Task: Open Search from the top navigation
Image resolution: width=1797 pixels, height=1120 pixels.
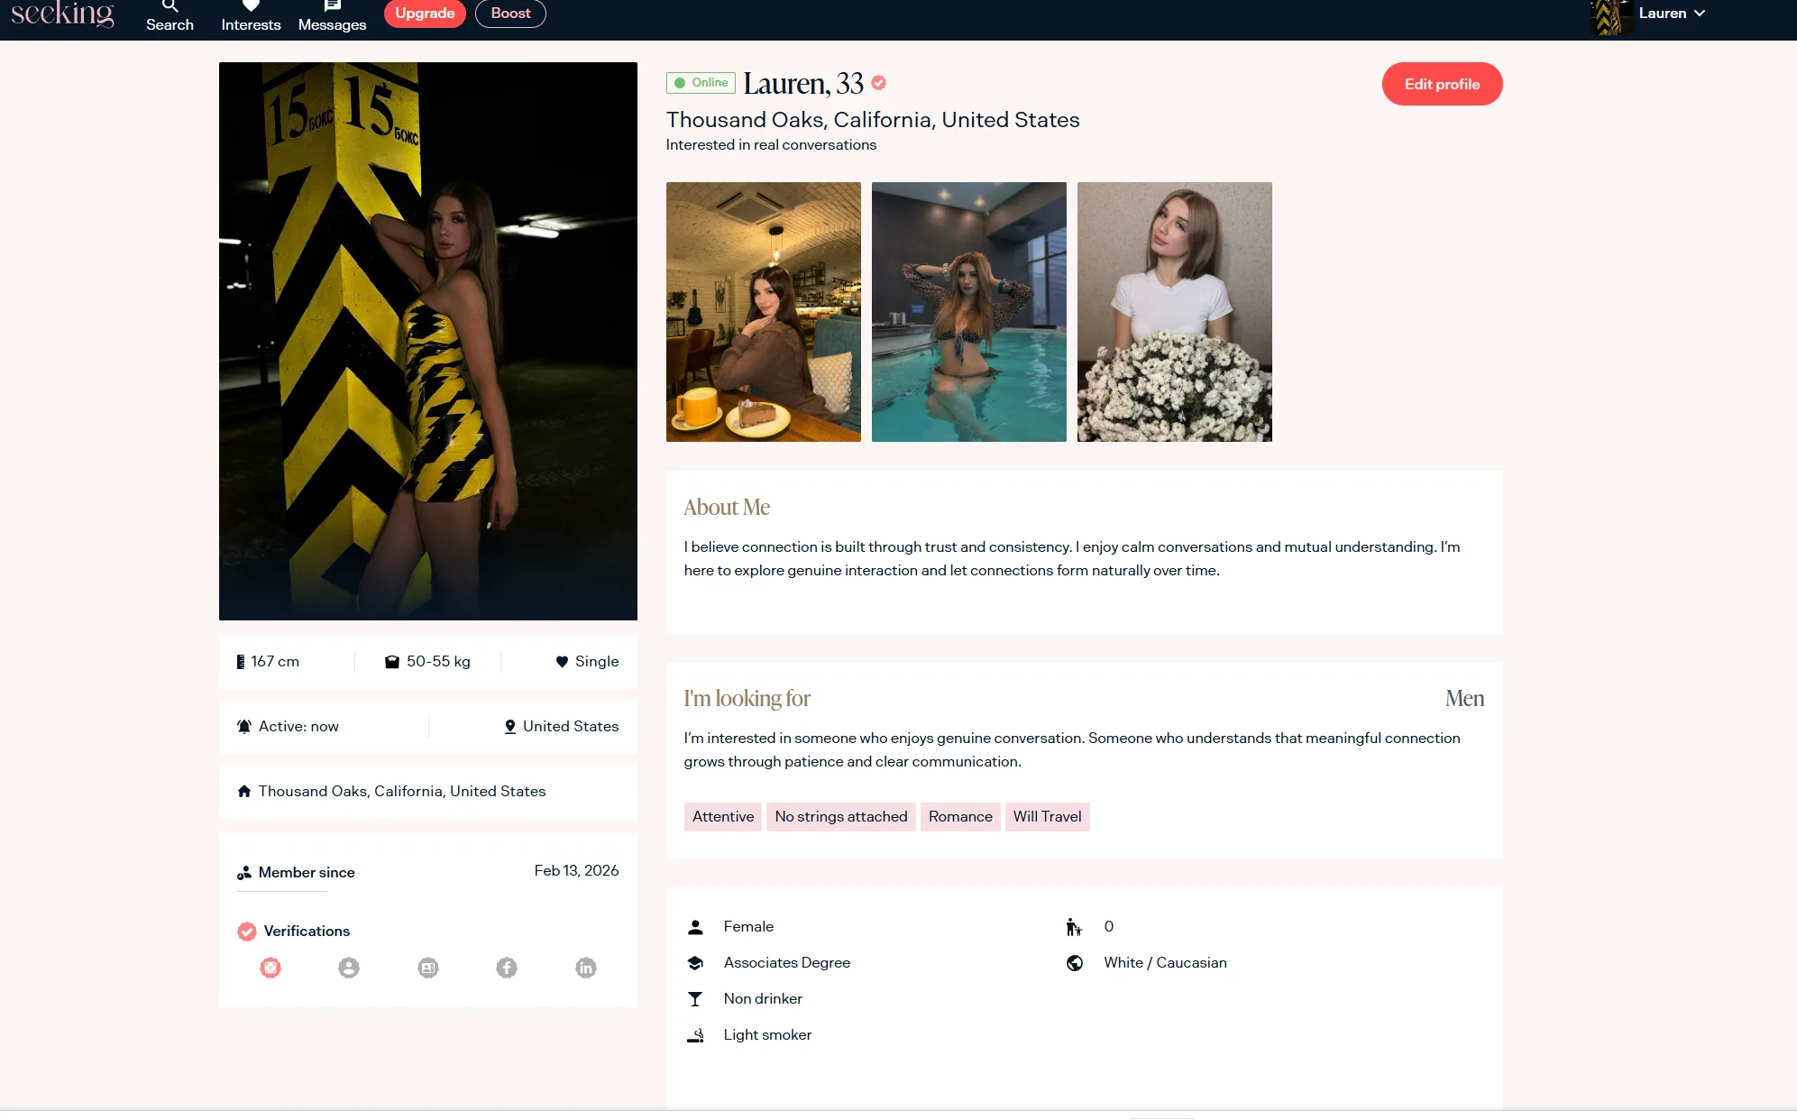Action: coord(170,15)
